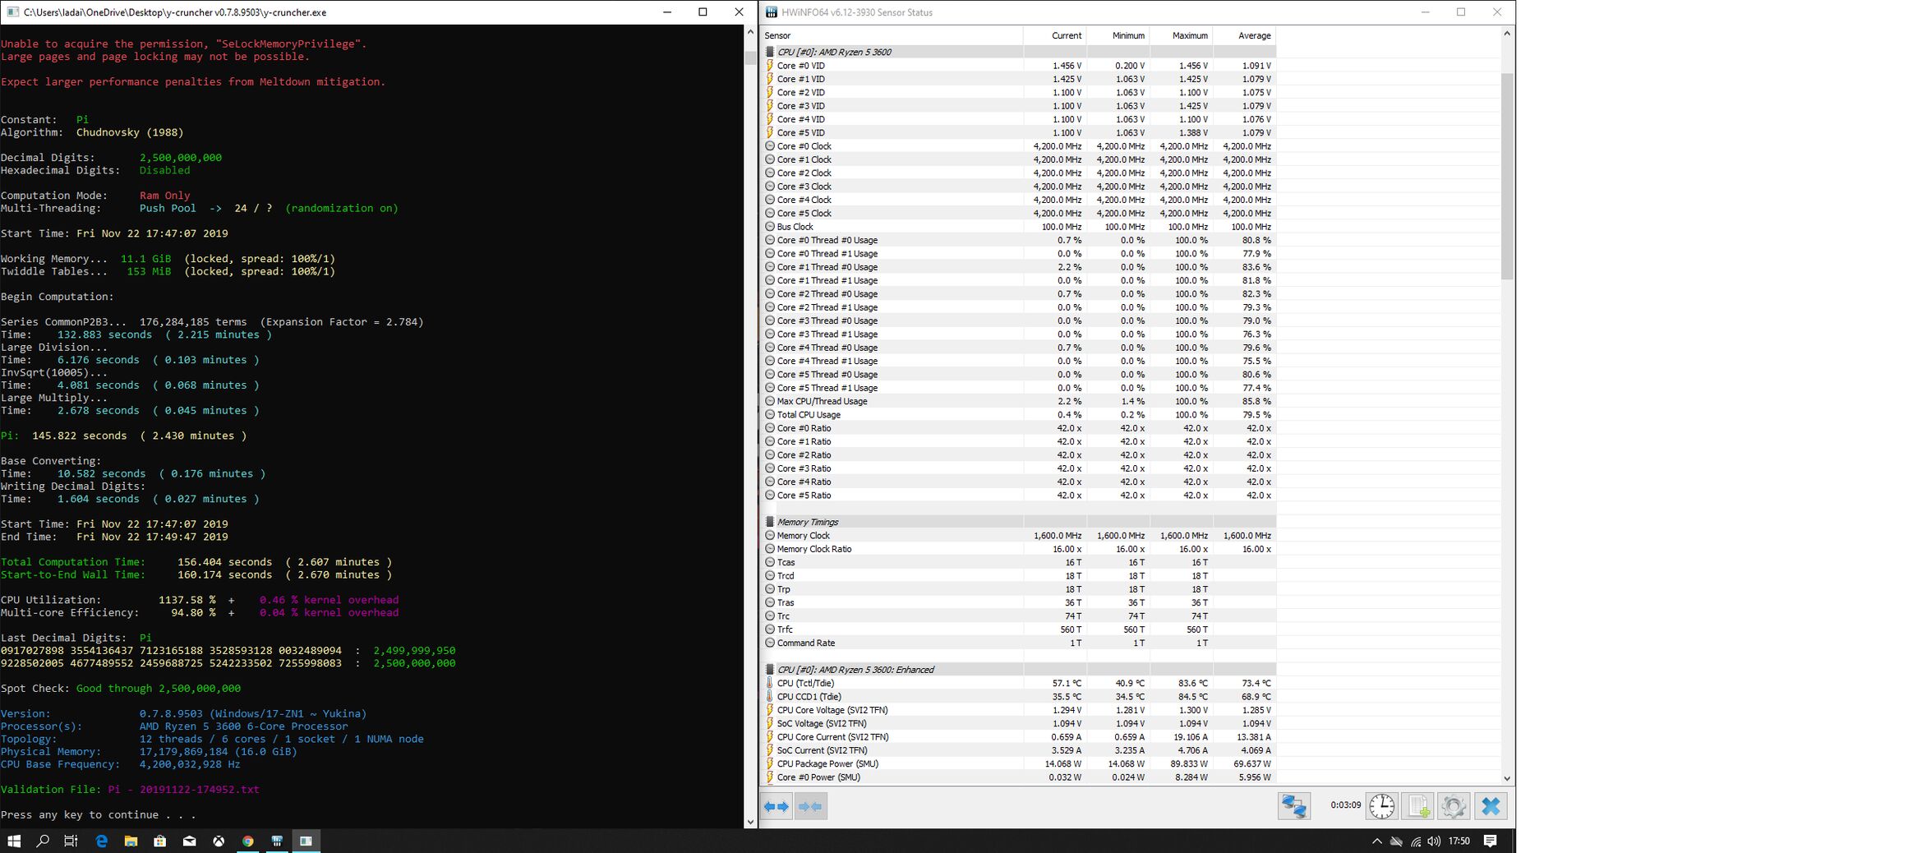Start logging with sheet-plus icon

pyautogui.click(x=1417, y=806)
